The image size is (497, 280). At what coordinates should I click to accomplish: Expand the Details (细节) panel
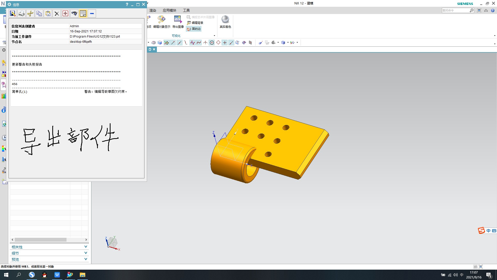[49, 253]
